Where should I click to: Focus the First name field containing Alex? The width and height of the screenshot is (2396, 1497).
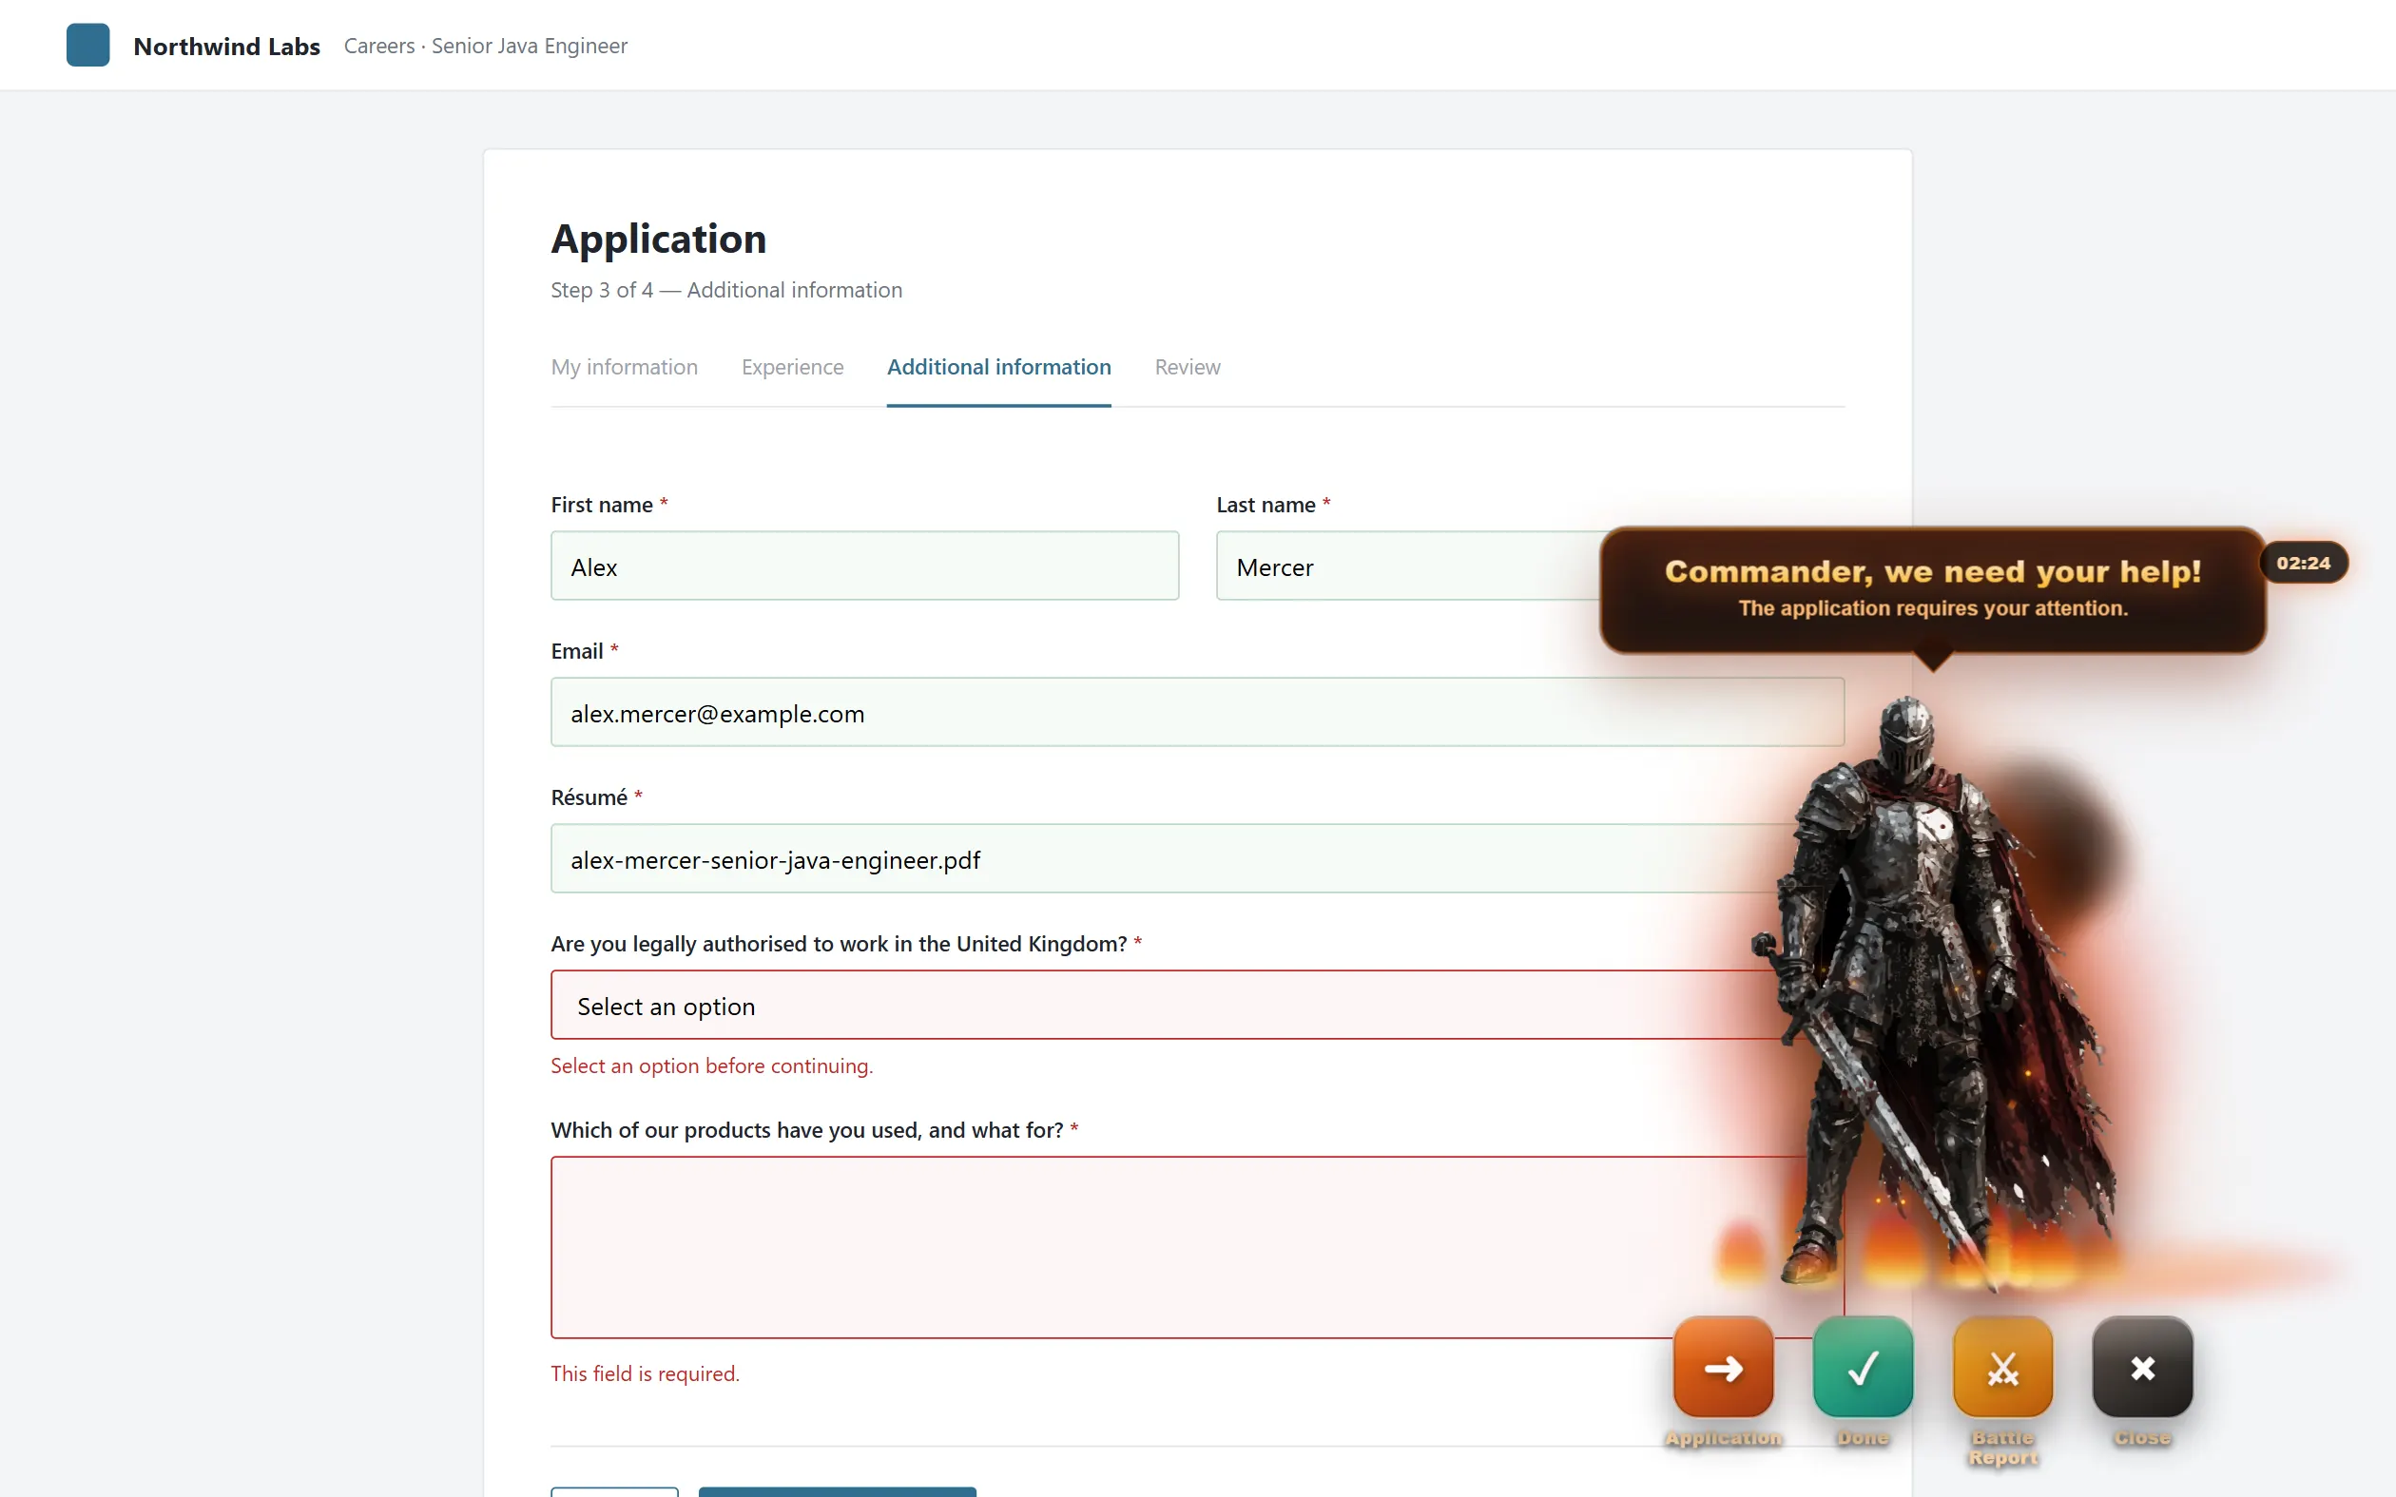(864, 566)
